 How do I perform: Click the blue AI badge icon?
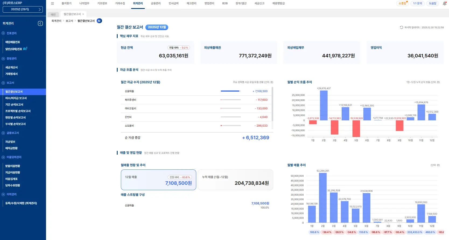[99, 21]
